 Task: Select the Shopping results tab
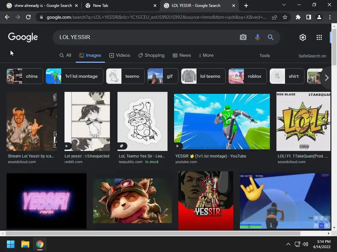point(151,55)
